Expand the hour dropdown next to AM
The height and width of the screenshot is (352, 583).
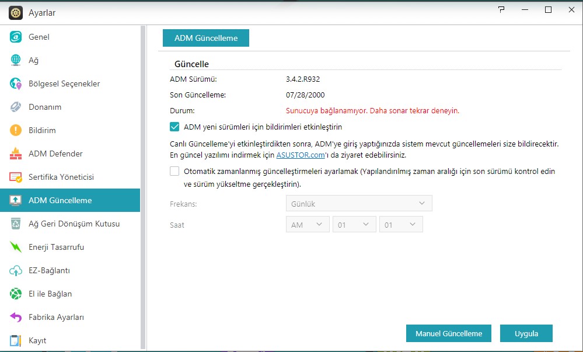point(354,225)
